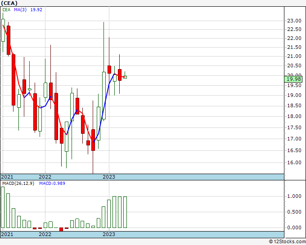Click the MA(3) indicator label
306x245 pixels.
pos(20,10)
